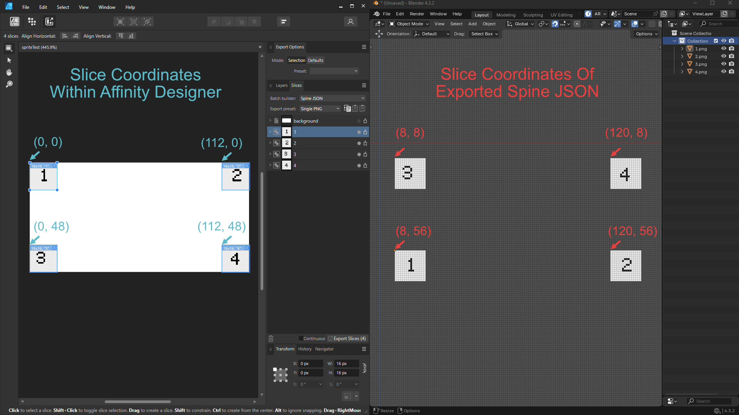The height and width of the screenshot is (415, 739).
Task: Click Blender logo menu icon
Action: [377, 14]
